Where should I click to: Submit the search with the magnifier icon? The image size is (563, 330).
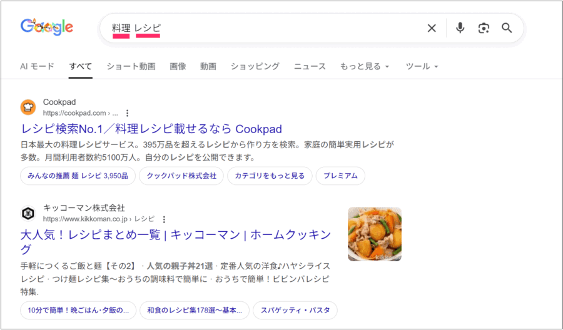pos(507,28)
